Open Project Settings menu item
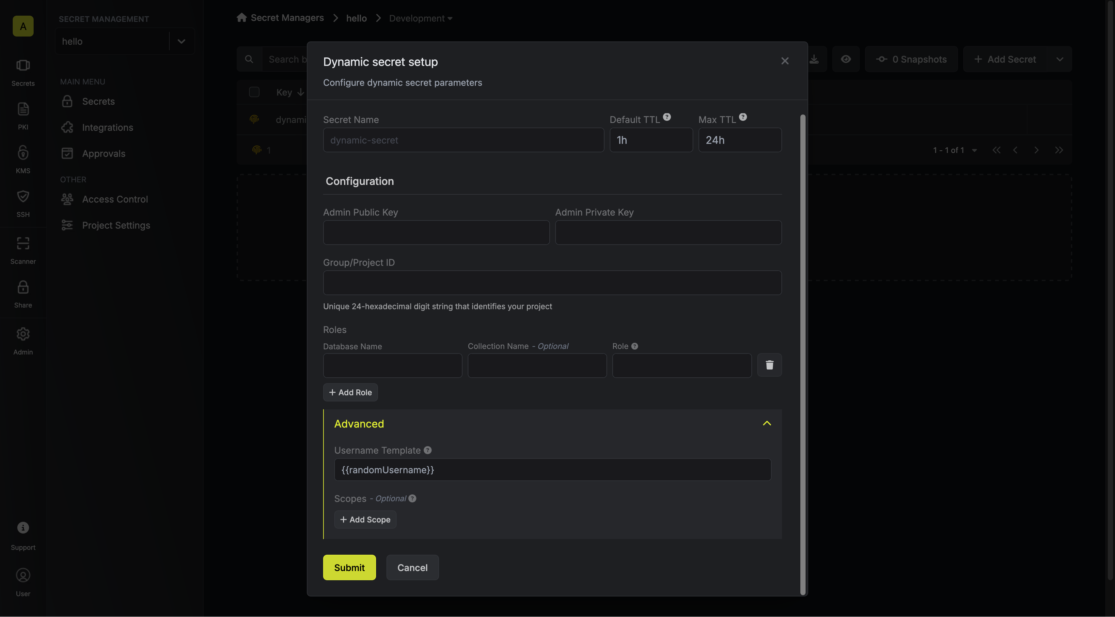The width and height of the screenshot is (1115, 617). point(116,225)
